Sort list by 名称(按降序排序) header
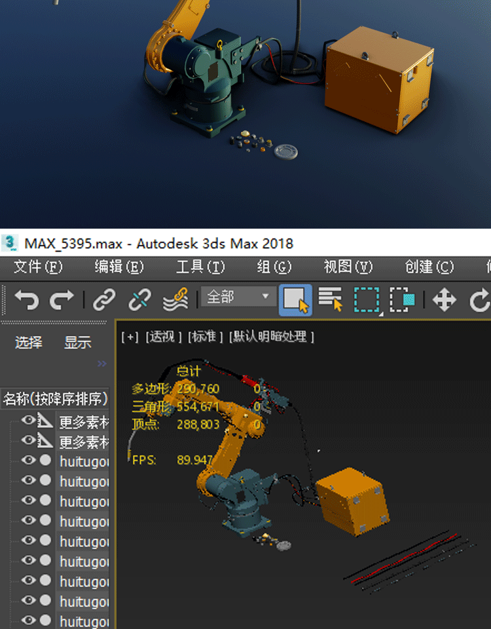Viewport: 491px width, 629px height. click(55, 399)
